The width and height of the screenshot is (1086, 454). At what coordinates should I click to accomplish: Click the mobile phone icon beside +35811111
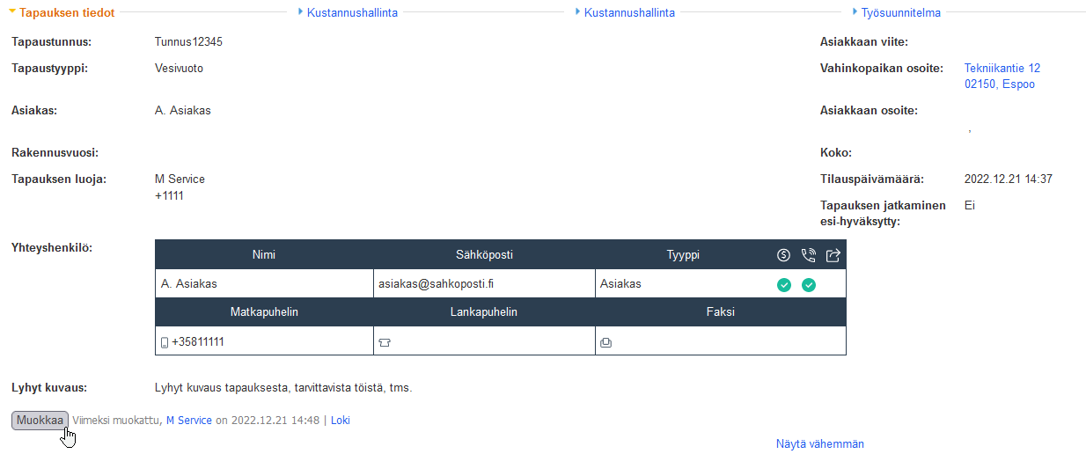(x=164, y=342)
